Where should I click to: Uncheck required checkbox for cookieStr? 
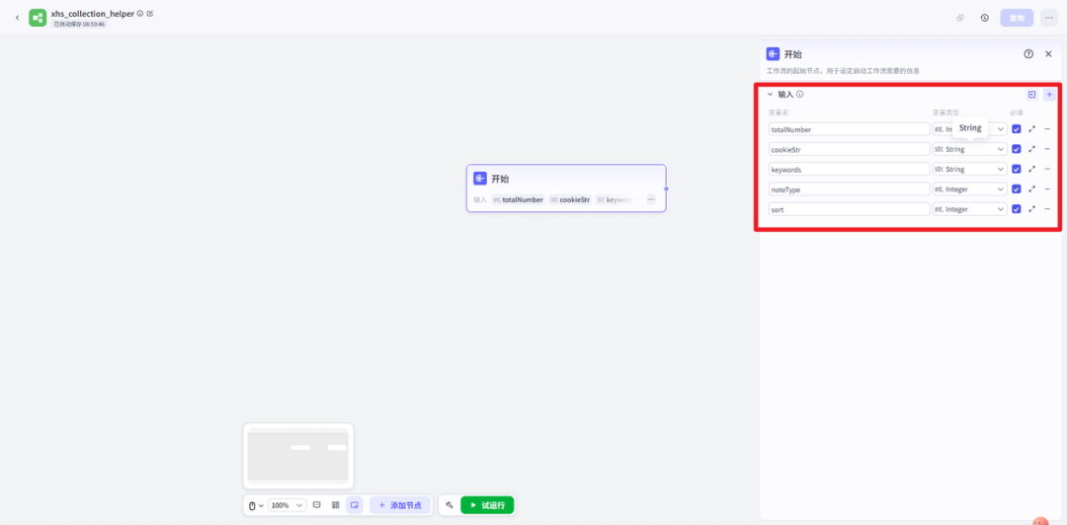click(x=1016, y=149)
